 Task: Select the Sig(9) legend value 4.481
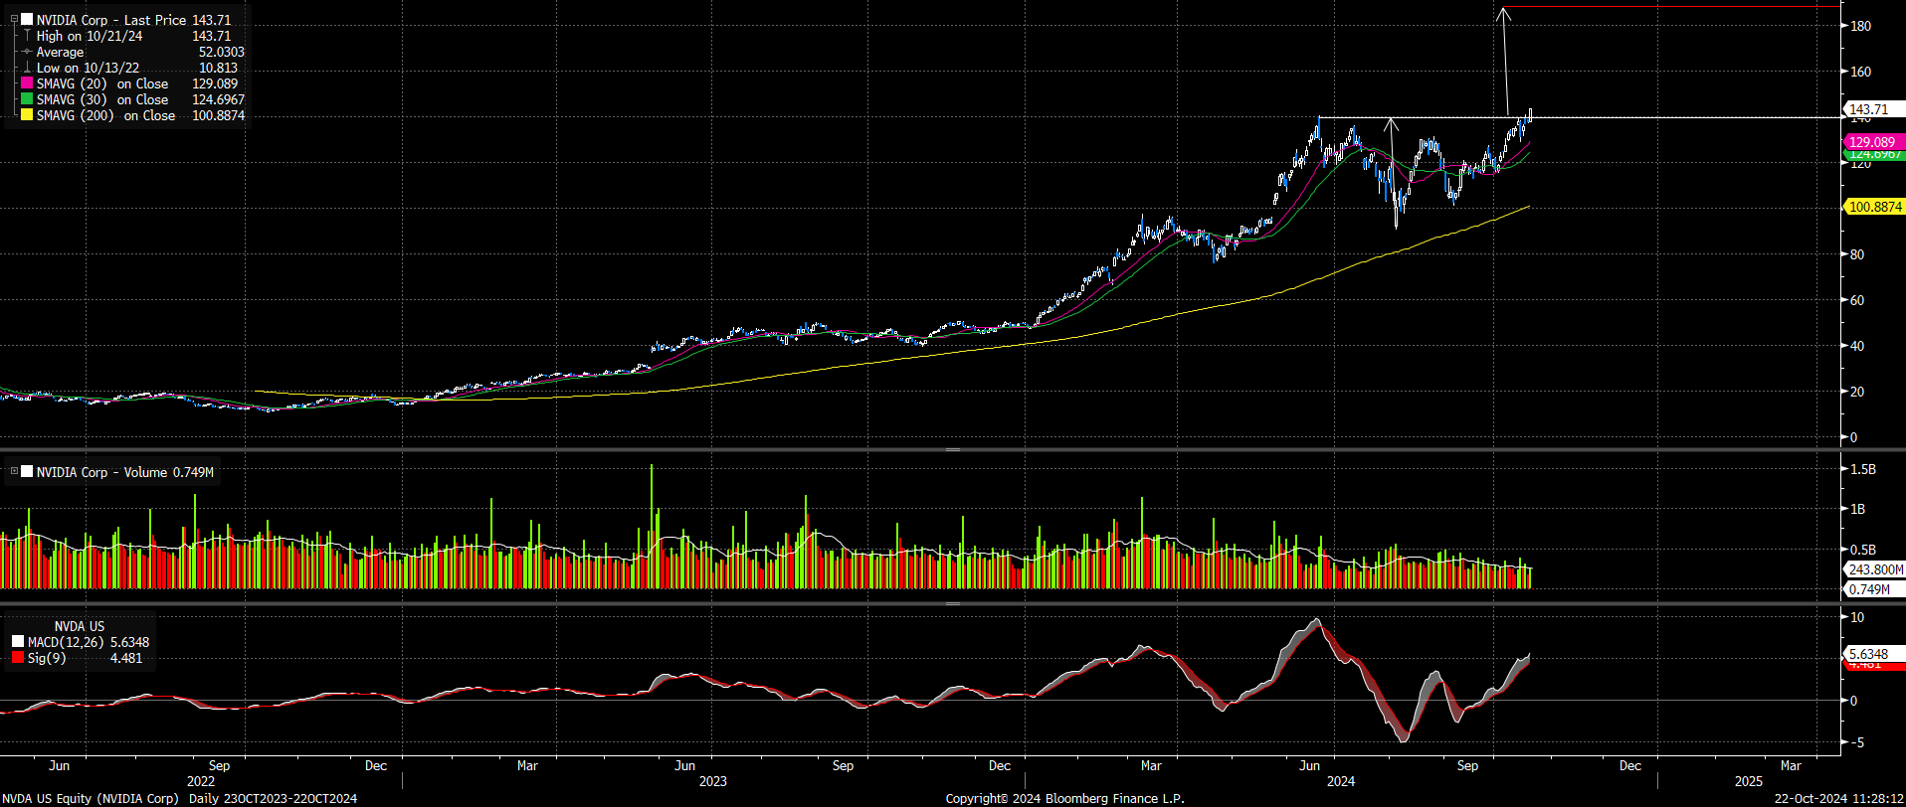126,658
